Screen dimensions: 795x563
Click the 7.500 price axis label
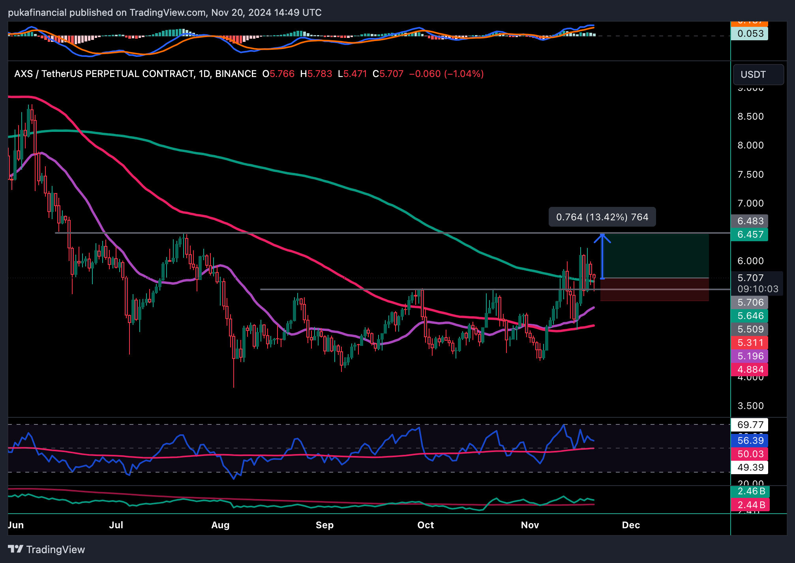(x=750, y=175)
